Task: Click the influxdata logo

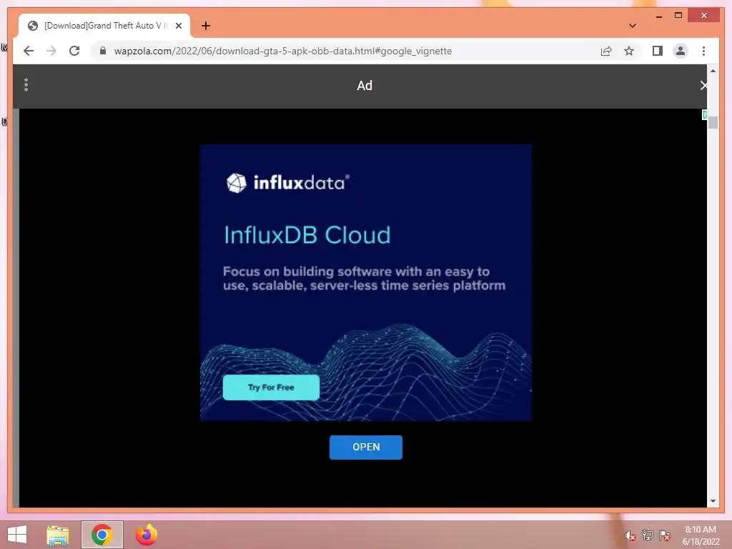Action: click(287, 182)
